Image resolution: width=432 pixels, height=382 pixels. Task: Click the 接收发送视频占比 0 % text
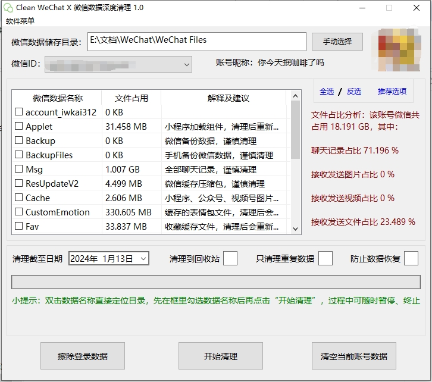(x=353, y=198)
